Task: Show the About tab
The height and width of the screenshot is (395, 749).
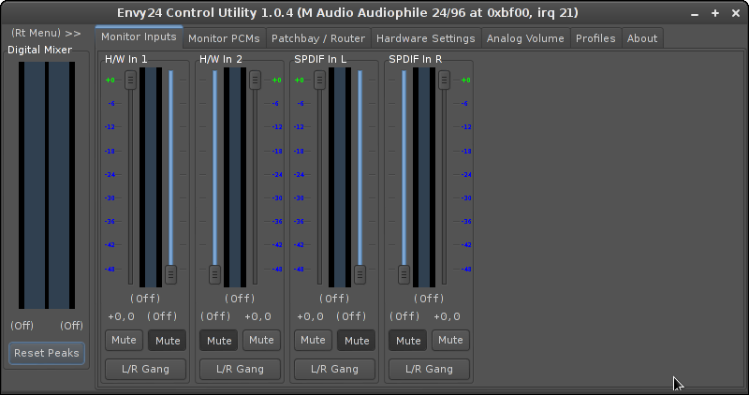Action: [x=642, y=38]
